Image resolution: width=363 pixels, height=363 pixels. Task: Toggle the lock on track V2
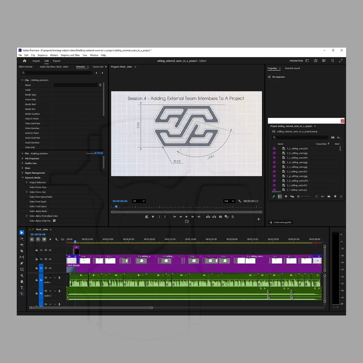click(37, 259)
